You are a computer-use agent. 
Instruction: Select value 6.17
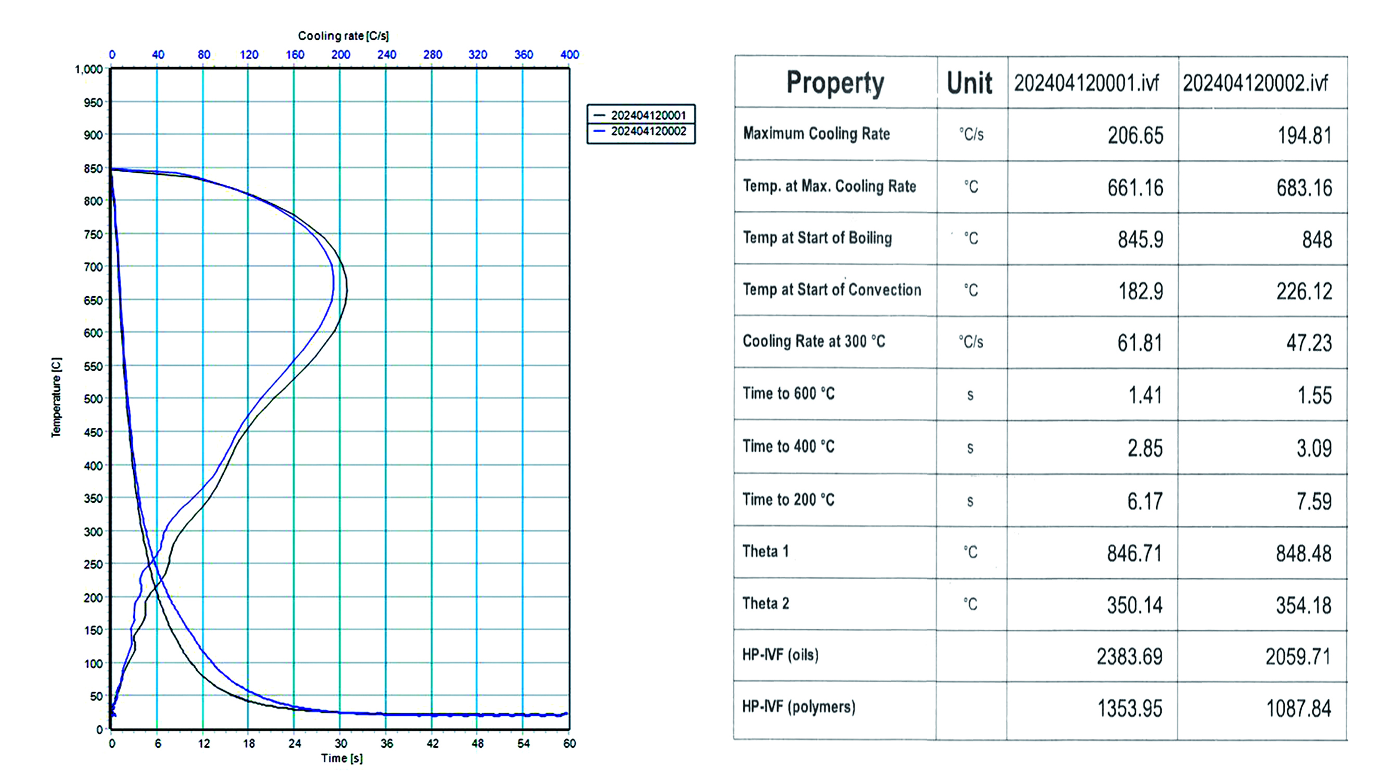(1145, 501)
